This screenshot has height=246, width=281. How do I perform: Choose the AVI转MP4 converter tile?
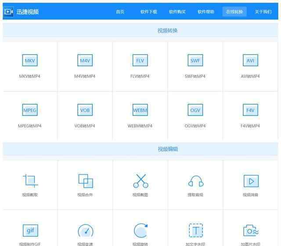click(250, 66)
